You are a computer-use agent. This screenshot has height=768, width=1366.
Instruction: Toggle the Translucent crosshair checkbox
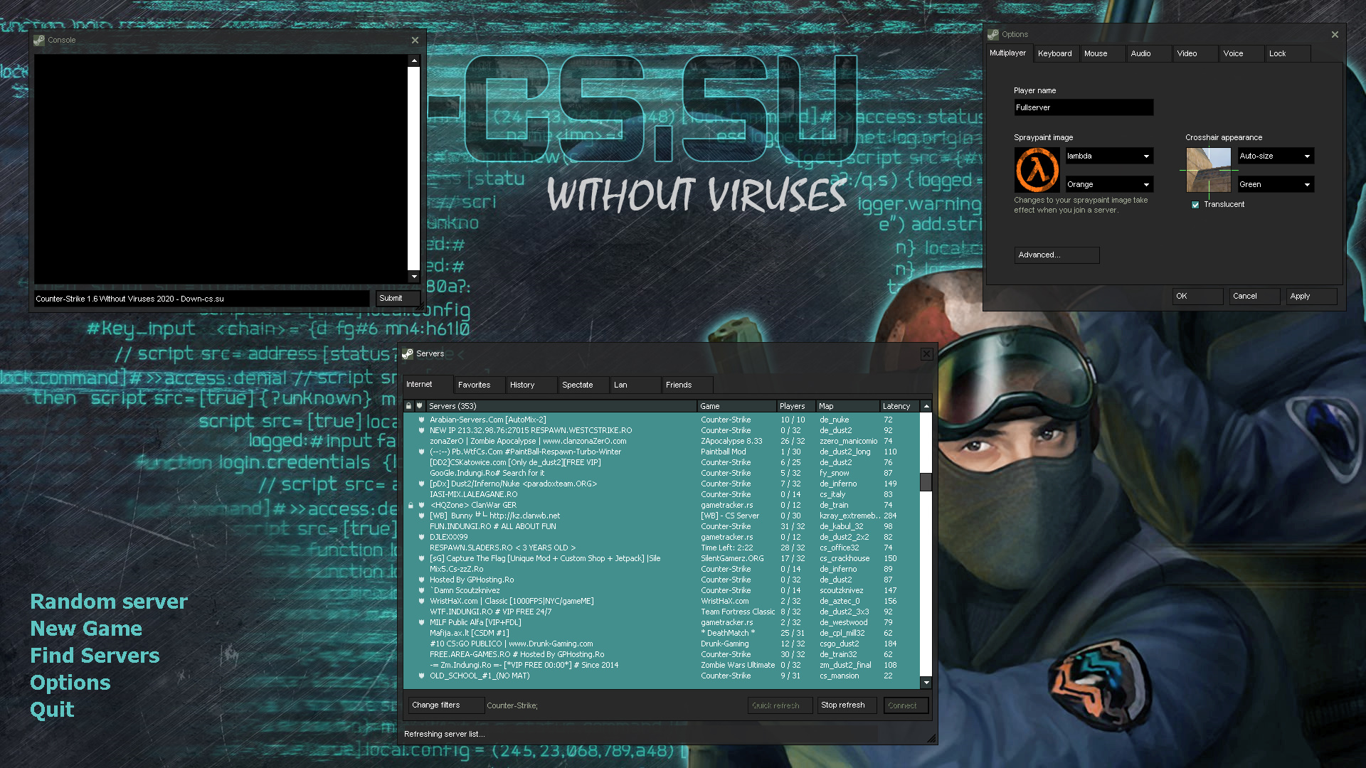point(1195,205)
